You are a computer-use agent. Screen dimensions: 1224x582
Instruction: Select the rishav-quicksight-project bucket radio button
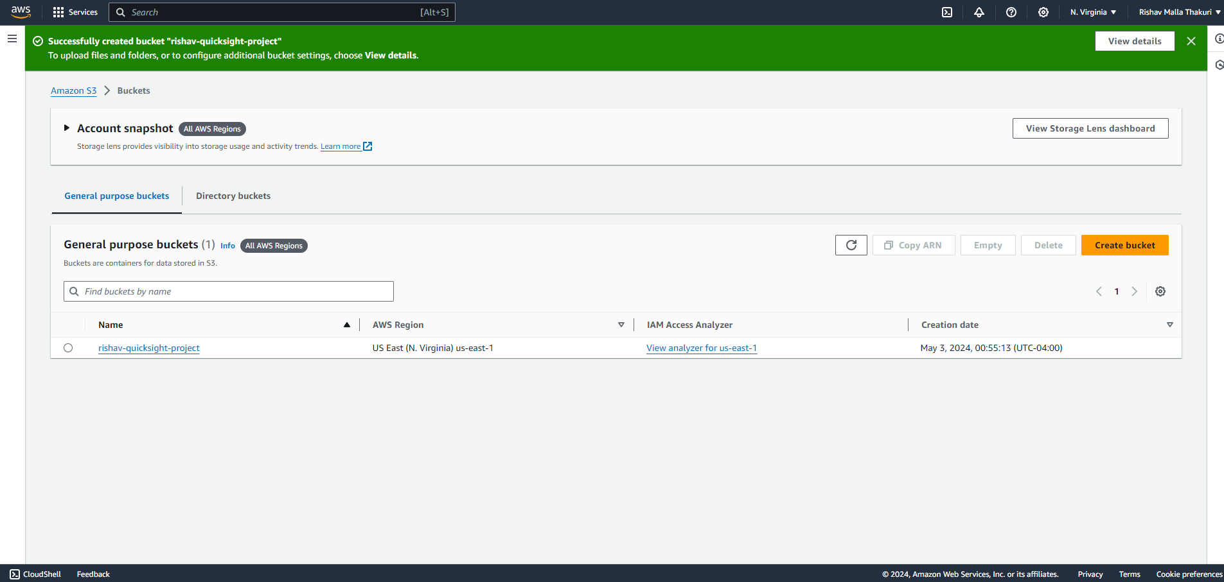[68, 348]
